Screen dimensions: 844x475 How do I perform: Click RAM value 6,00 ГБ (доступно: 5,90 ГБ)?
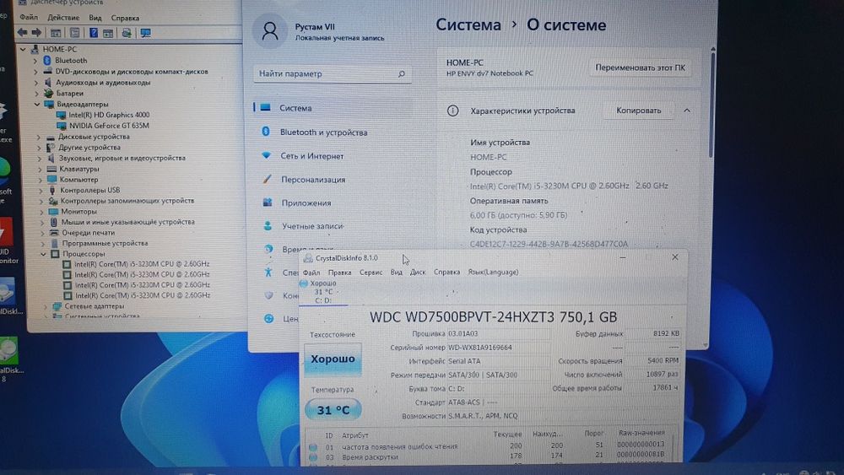(x=518, y=214)
